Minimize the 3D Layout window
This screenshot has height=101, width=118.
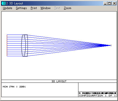click(105, 3)
